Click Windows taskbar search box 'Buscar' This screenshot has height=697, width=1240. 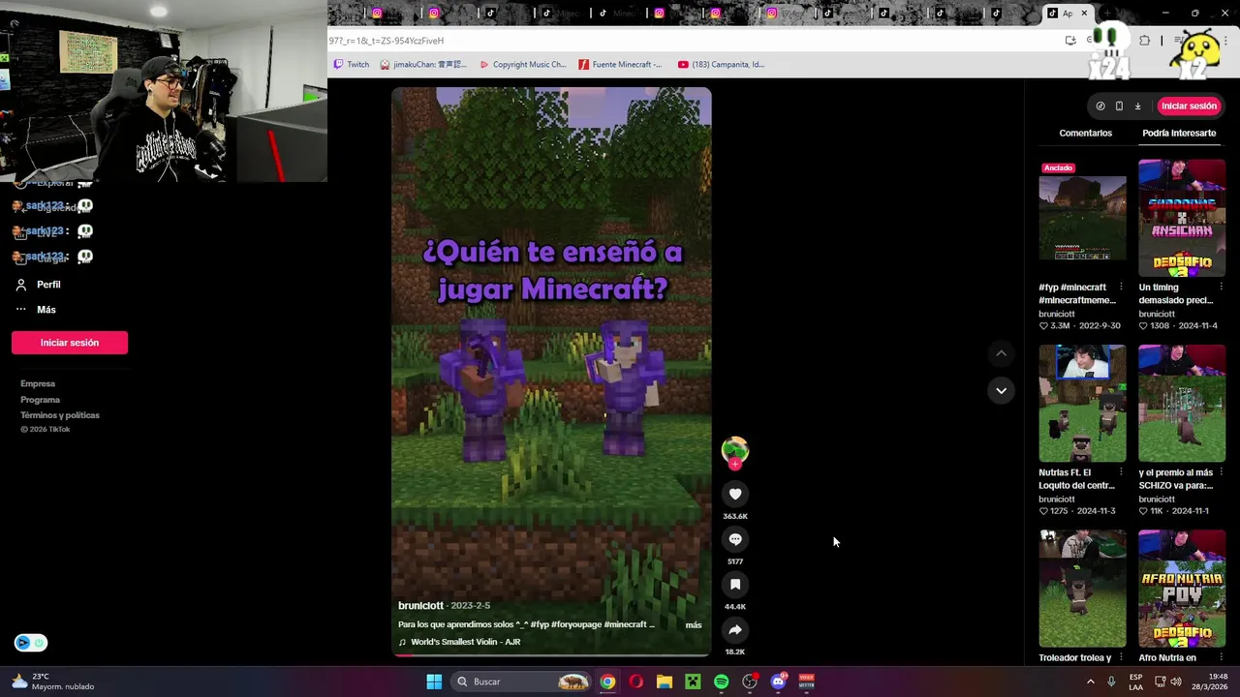point(522,682)
